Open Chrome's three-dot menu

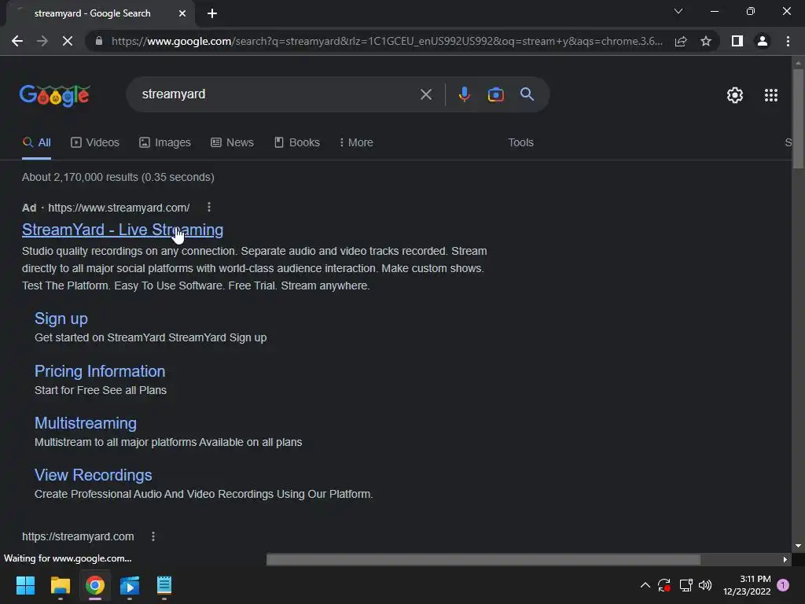pyautogui.click(x=788, y=41)
